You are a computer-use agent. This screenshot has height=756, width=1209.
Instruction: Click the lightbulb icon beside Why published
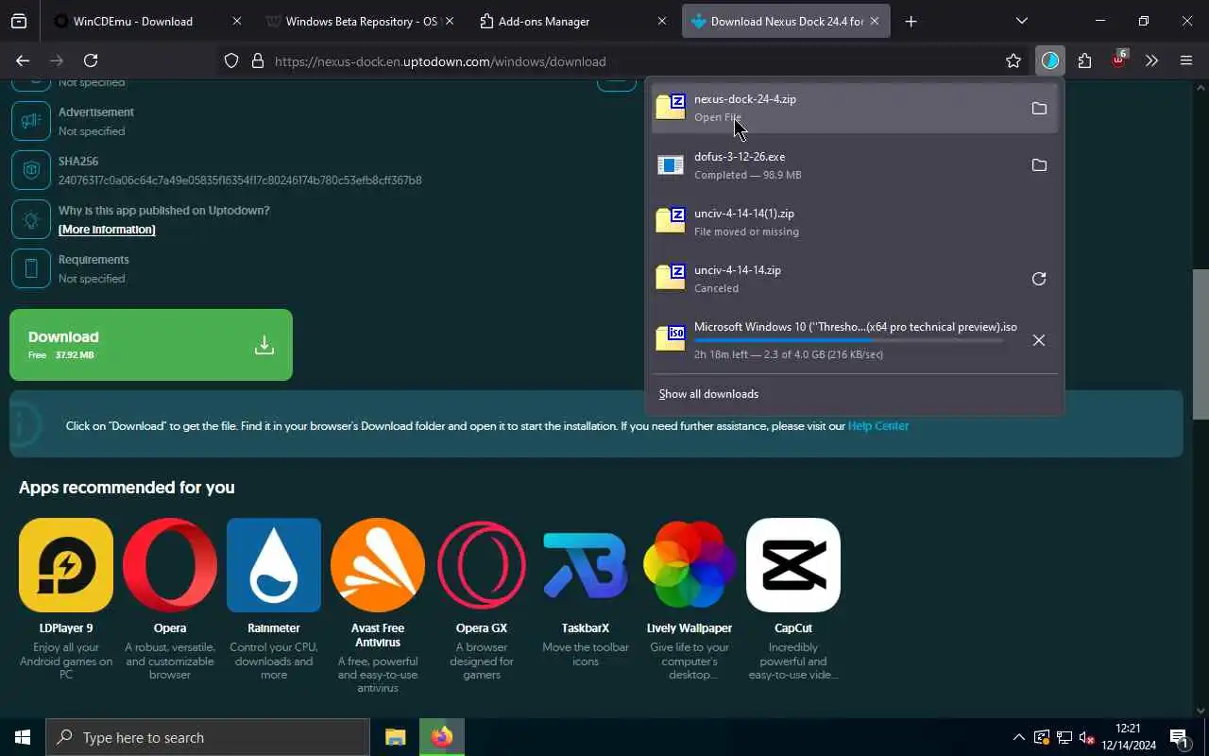[x=31, y=219]
